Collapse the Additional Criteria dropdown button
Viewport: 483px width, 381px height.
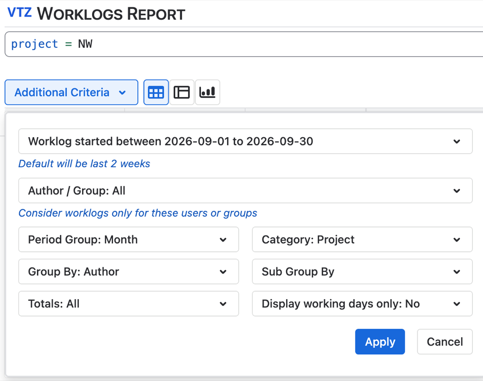coord(71,92)
